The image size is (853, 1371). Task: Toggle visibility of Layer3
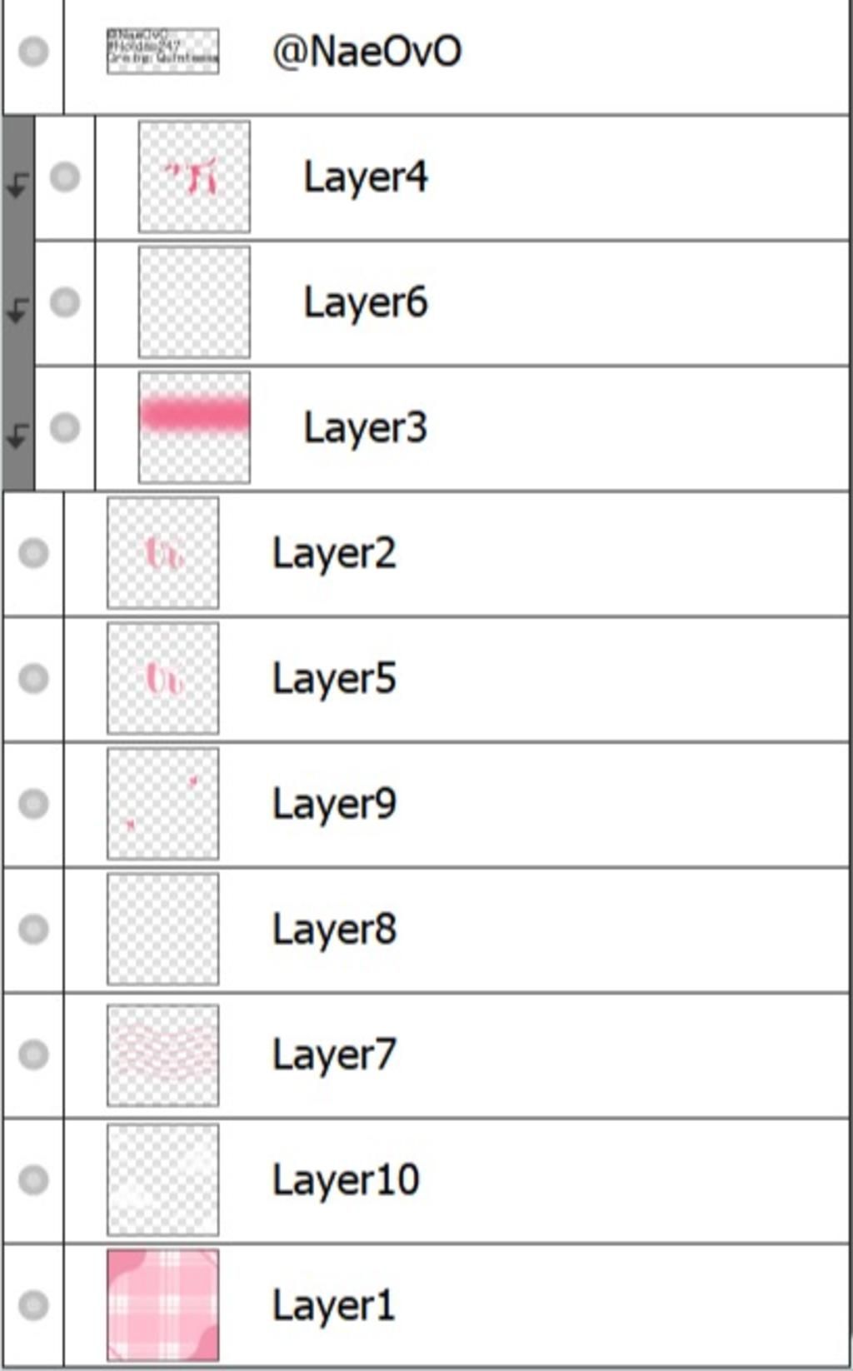(x=65, y=427)
